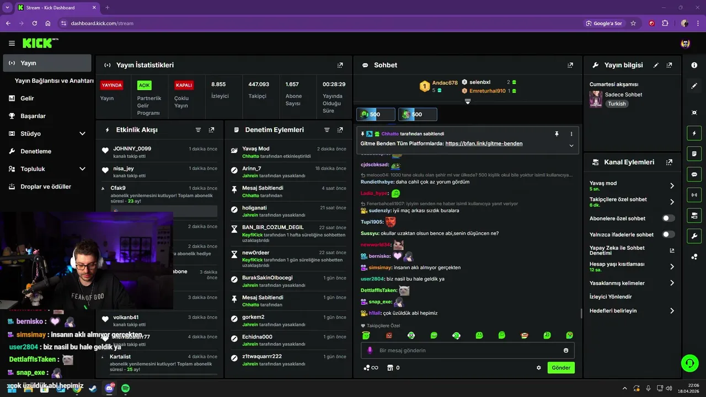
Task: Toggle the channel actions widget in the right sidebar
Action: 694,215
